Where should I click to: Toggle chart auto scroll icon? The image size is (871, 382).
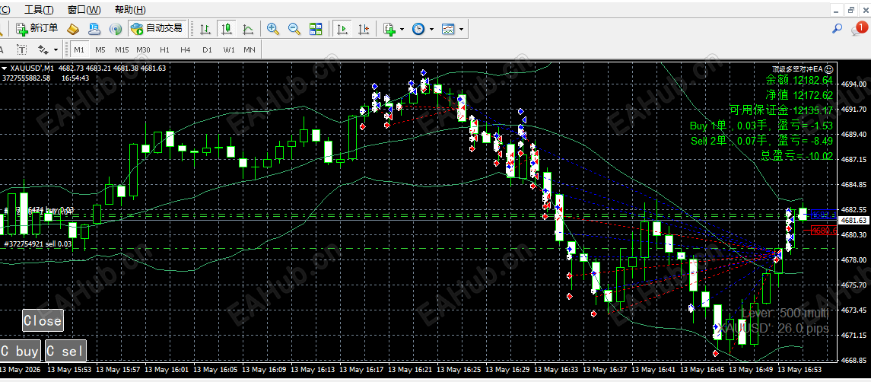point(343,29)
